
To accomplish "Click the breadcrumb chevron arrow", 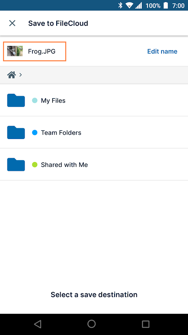I will [x=20, y=75].
